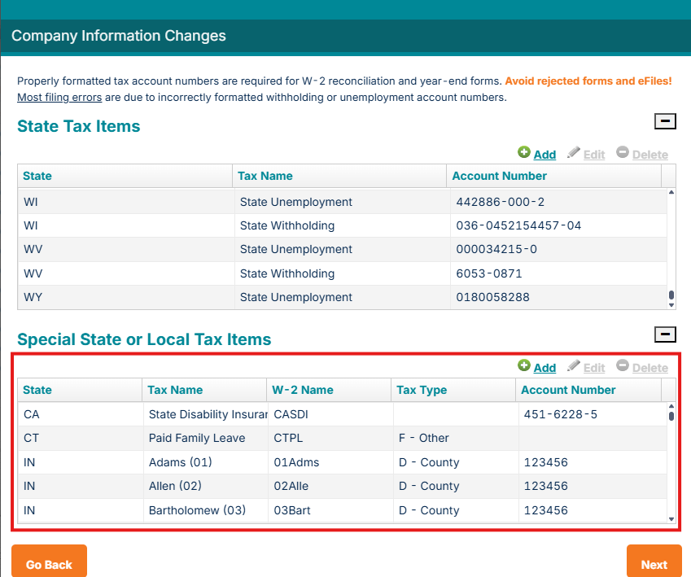Image resolution: width=691 pixels, height=577 pixels.
Task: Select the Allen (02) county row
Action: coord(343,486)
